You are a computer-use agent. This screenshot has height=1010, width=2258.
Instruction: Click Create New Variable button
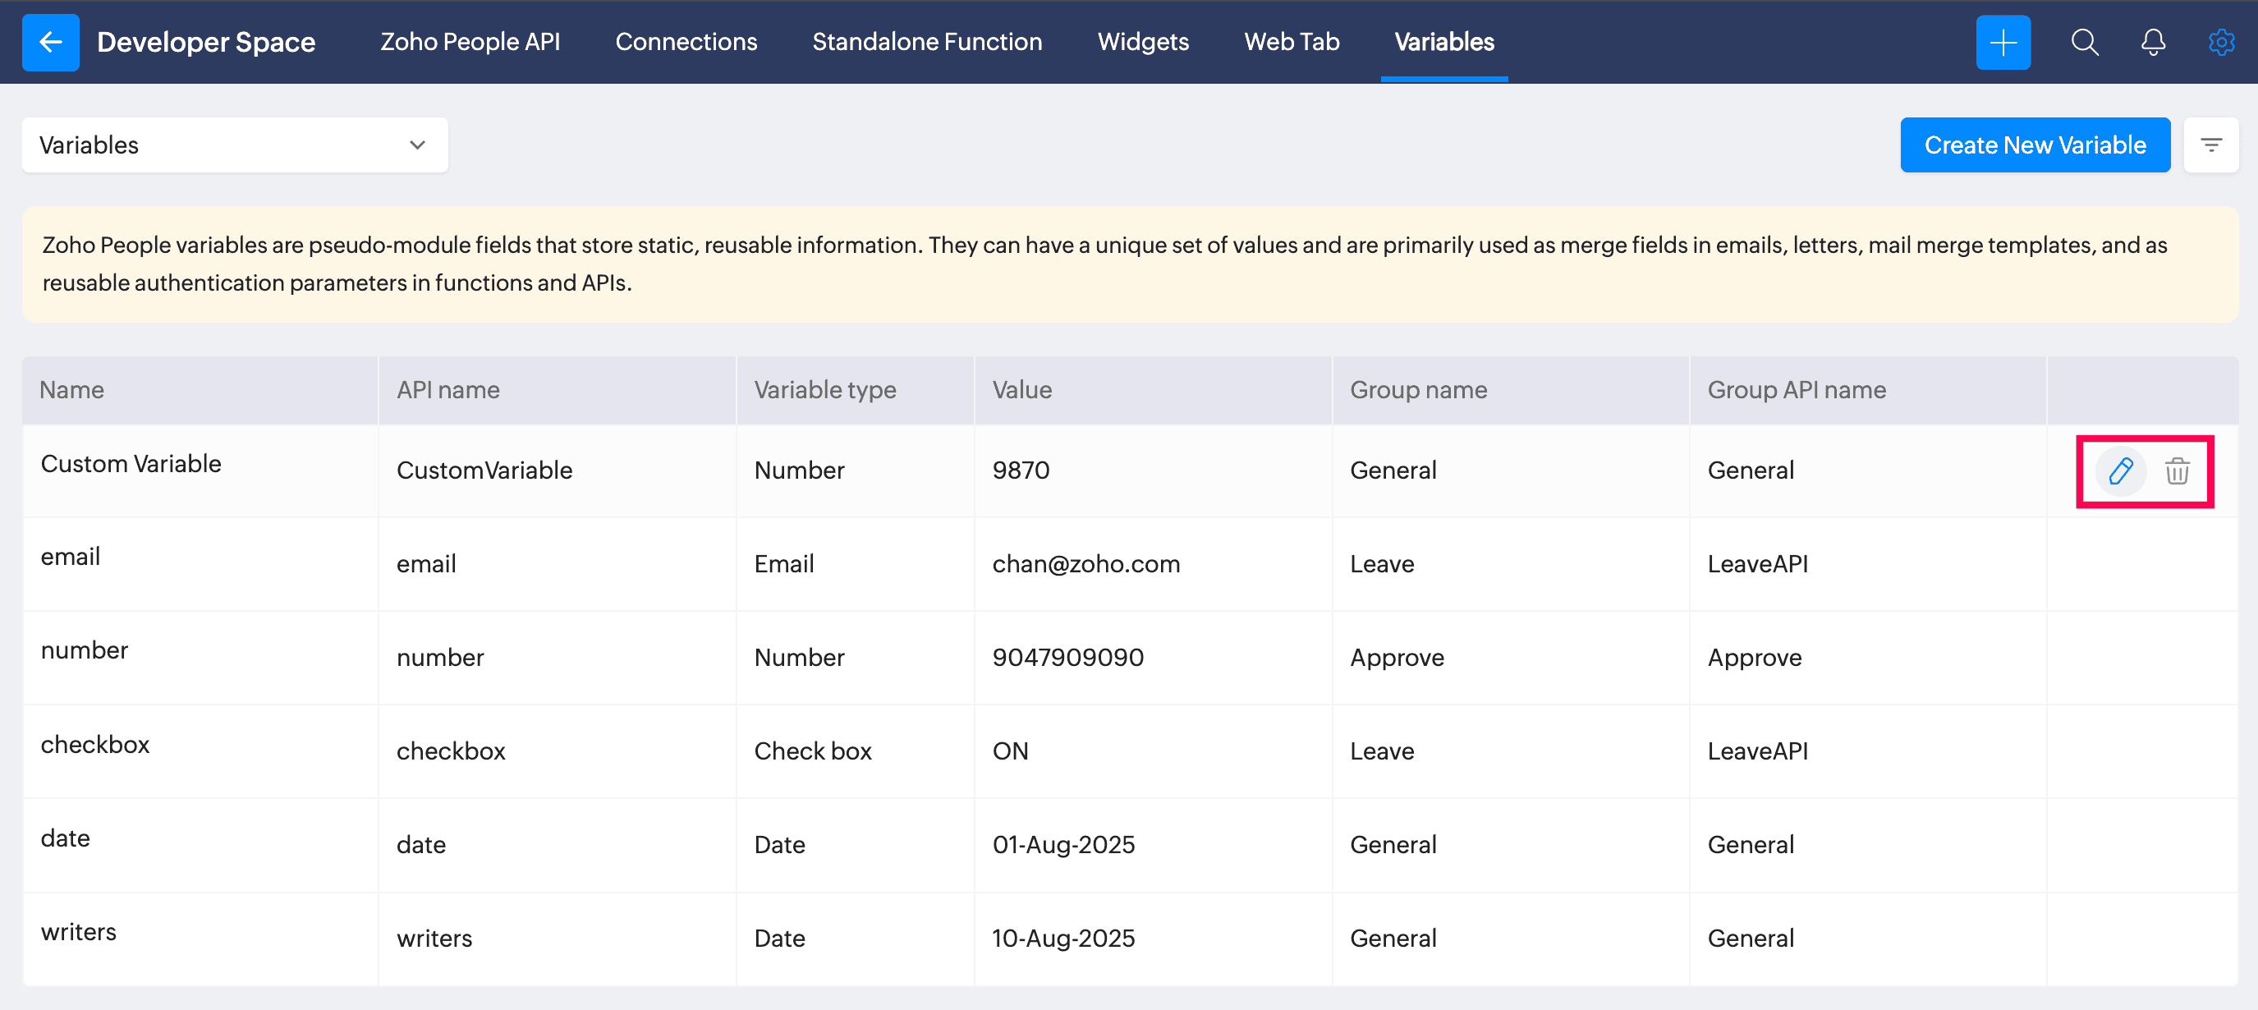coord(2035,145)
